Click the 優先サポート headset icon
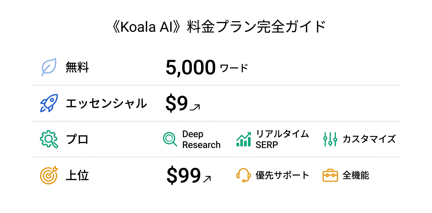Image resolution: width=432 pixels, height=213 pixels. point(243,175)
